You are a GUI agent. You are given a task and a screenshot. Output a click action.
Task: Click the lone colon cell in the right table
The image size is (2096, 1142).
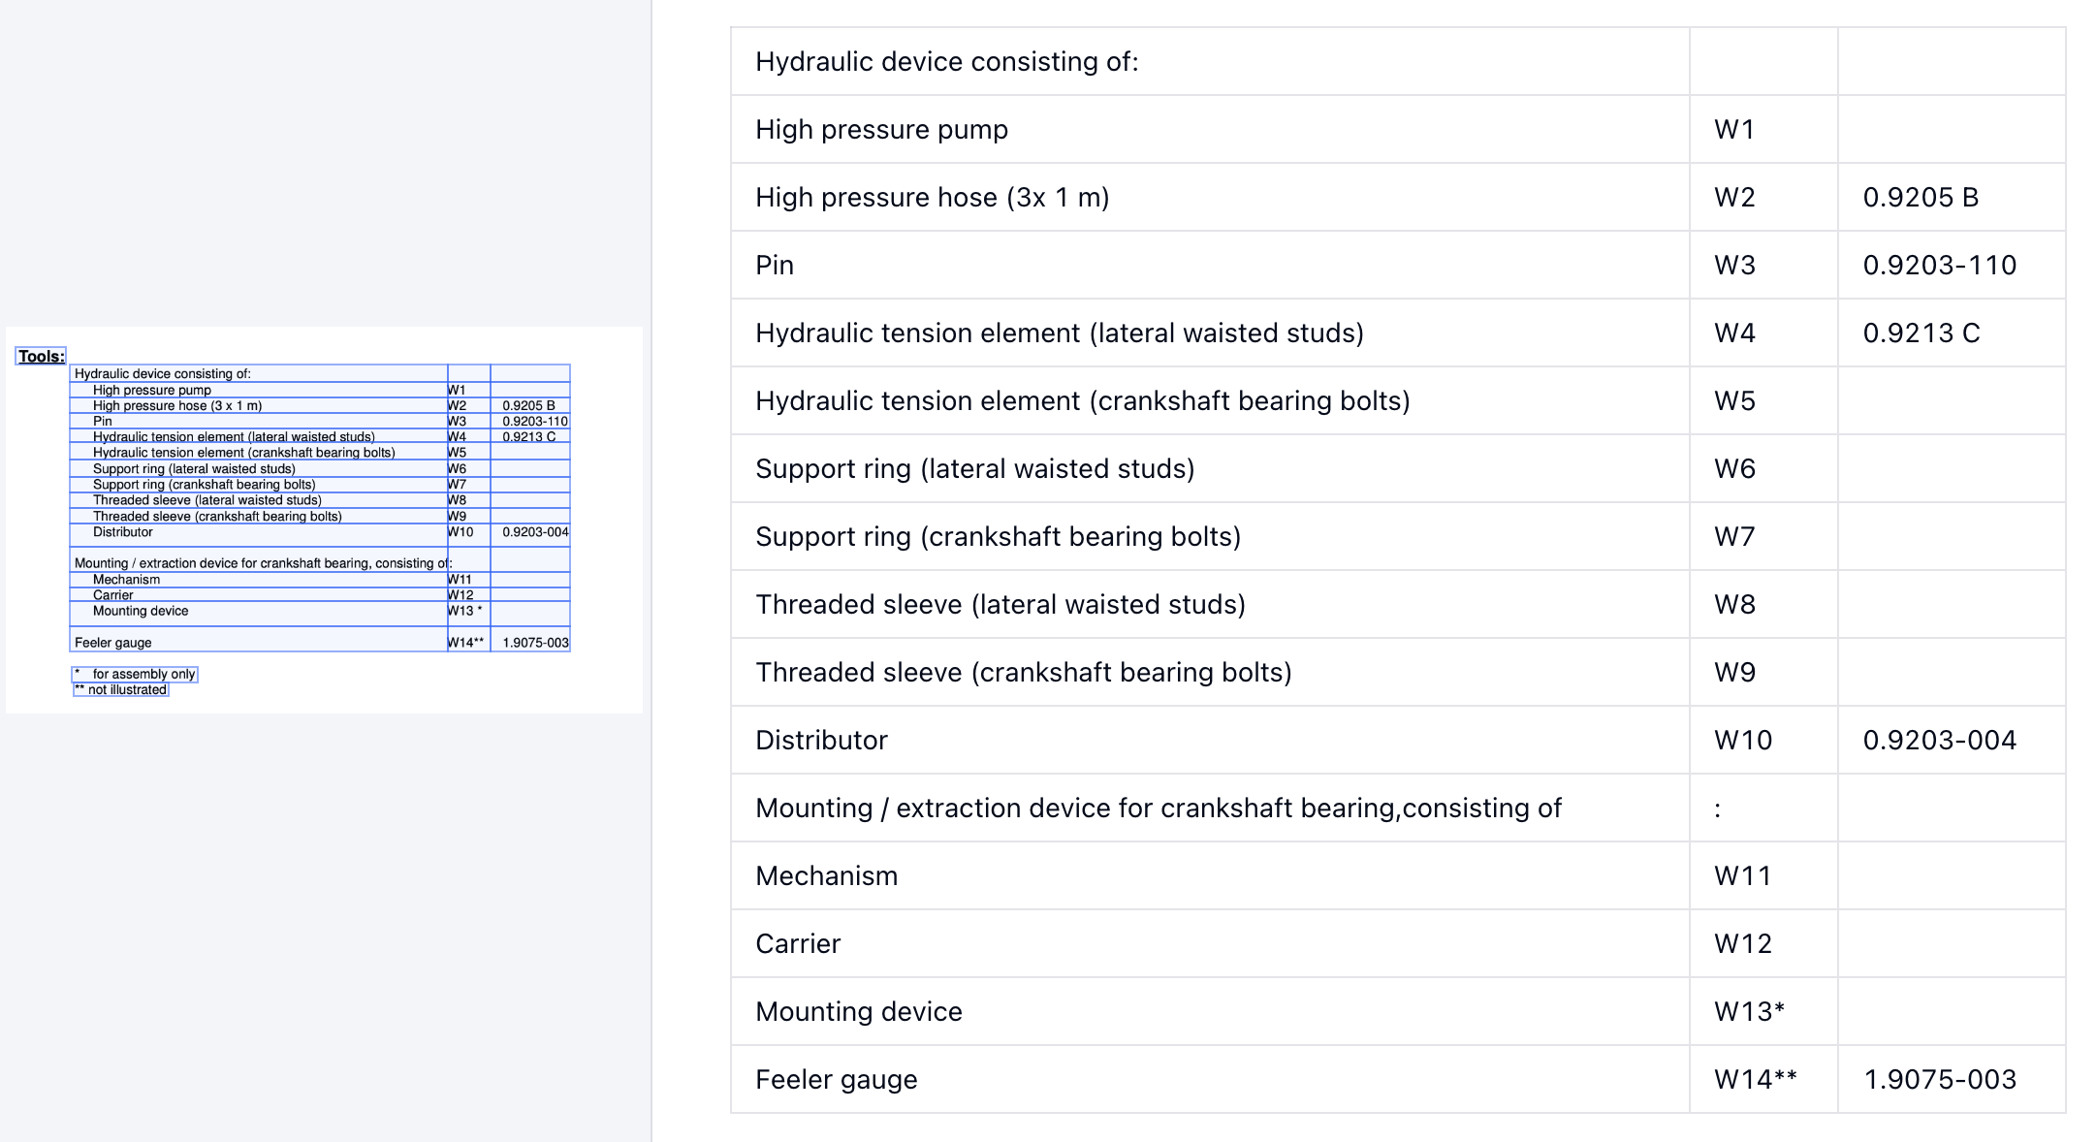pyautogui.click(x=1718, y=808)
